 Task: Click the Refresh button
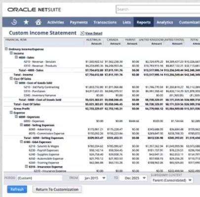coord(17,189)
